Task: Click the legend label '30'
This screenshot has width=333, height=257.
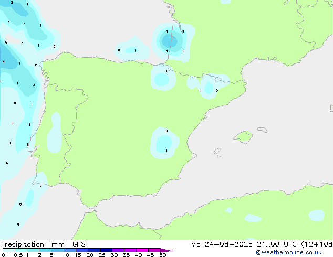Action: point(114,255)
